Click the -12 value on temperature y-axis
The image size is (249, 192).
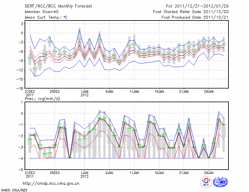[20, 70]
